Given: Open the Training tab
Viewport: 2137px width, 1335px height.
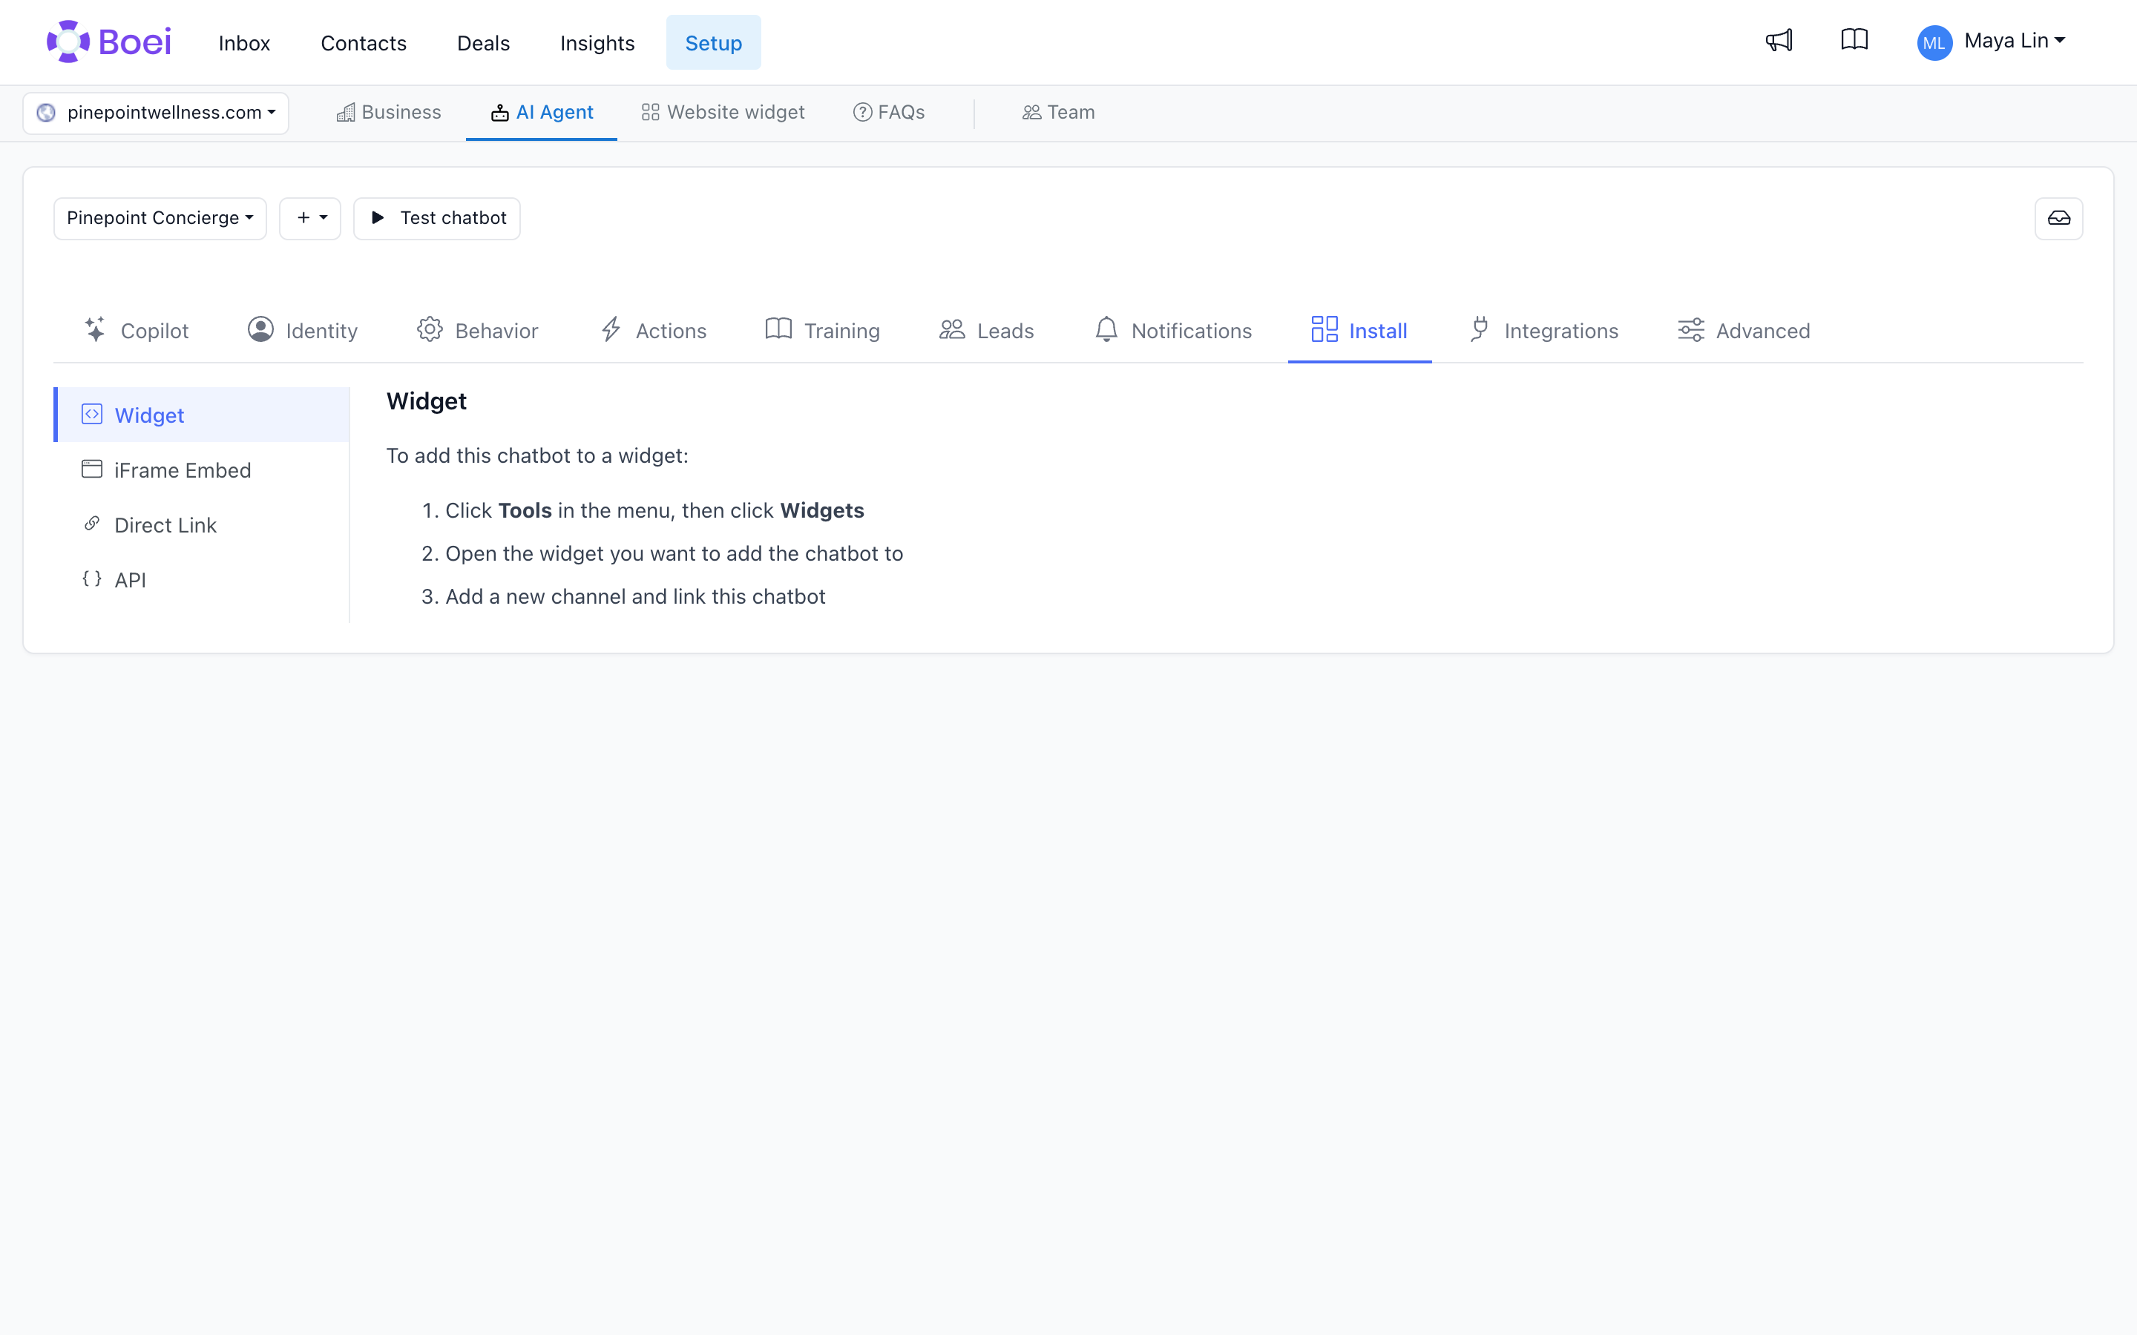Looking at the screenshot, I should click(x=823, y=330).
